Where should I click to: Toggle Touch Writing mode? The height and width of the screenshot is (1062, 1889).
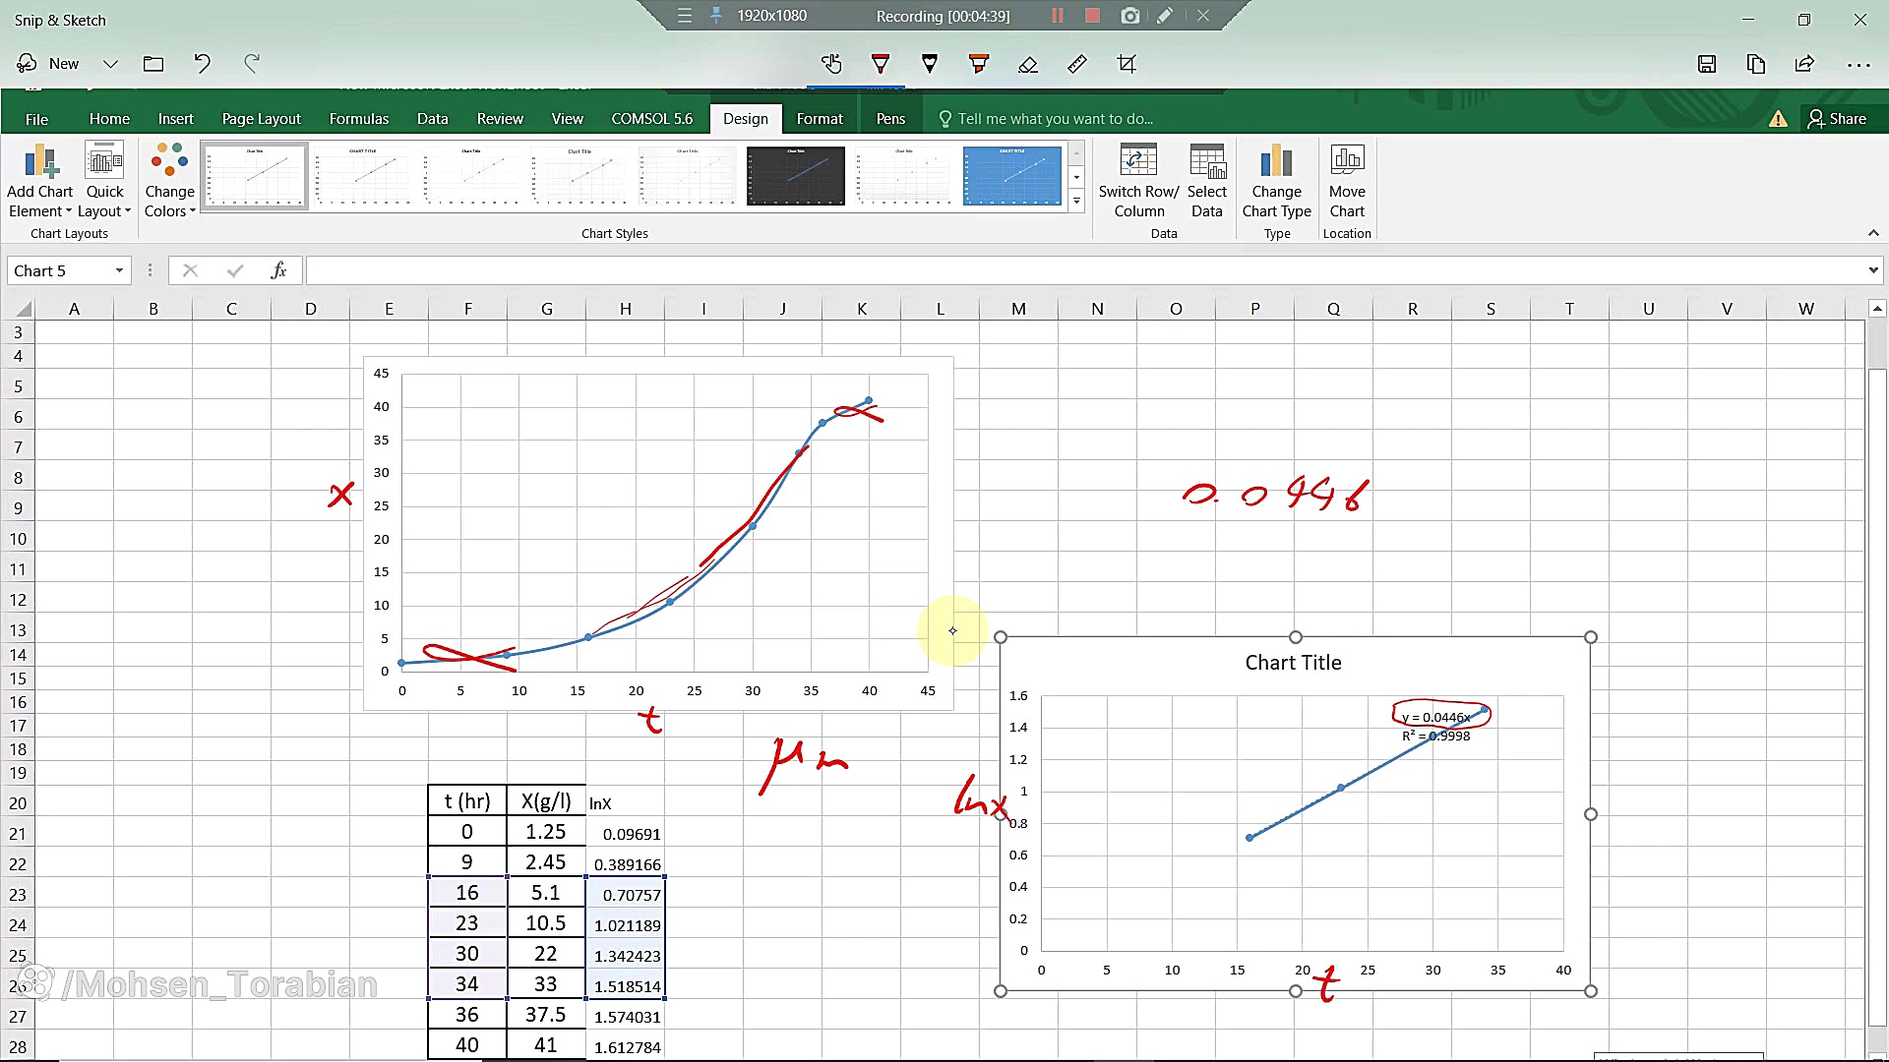pos(831,64)
